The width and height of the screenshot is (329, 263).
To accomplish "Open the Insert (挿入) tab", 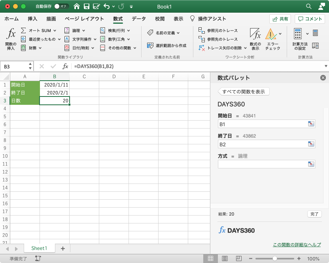I will (32, 19).
